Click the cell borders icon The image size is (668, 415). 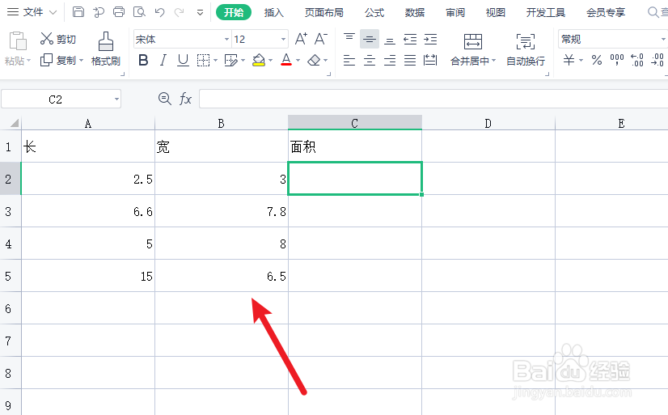[203, 61]
